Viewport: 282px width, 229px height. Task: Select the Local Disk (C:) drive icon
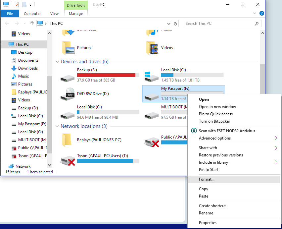click(x=152, y=77)
